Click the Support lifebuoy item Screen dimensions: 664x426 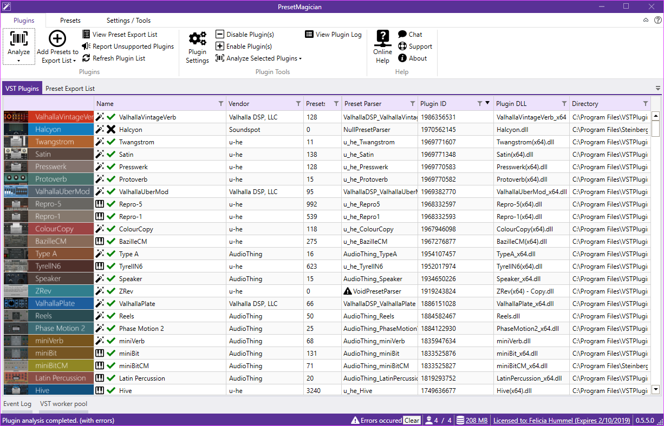(x=415, y=46)
